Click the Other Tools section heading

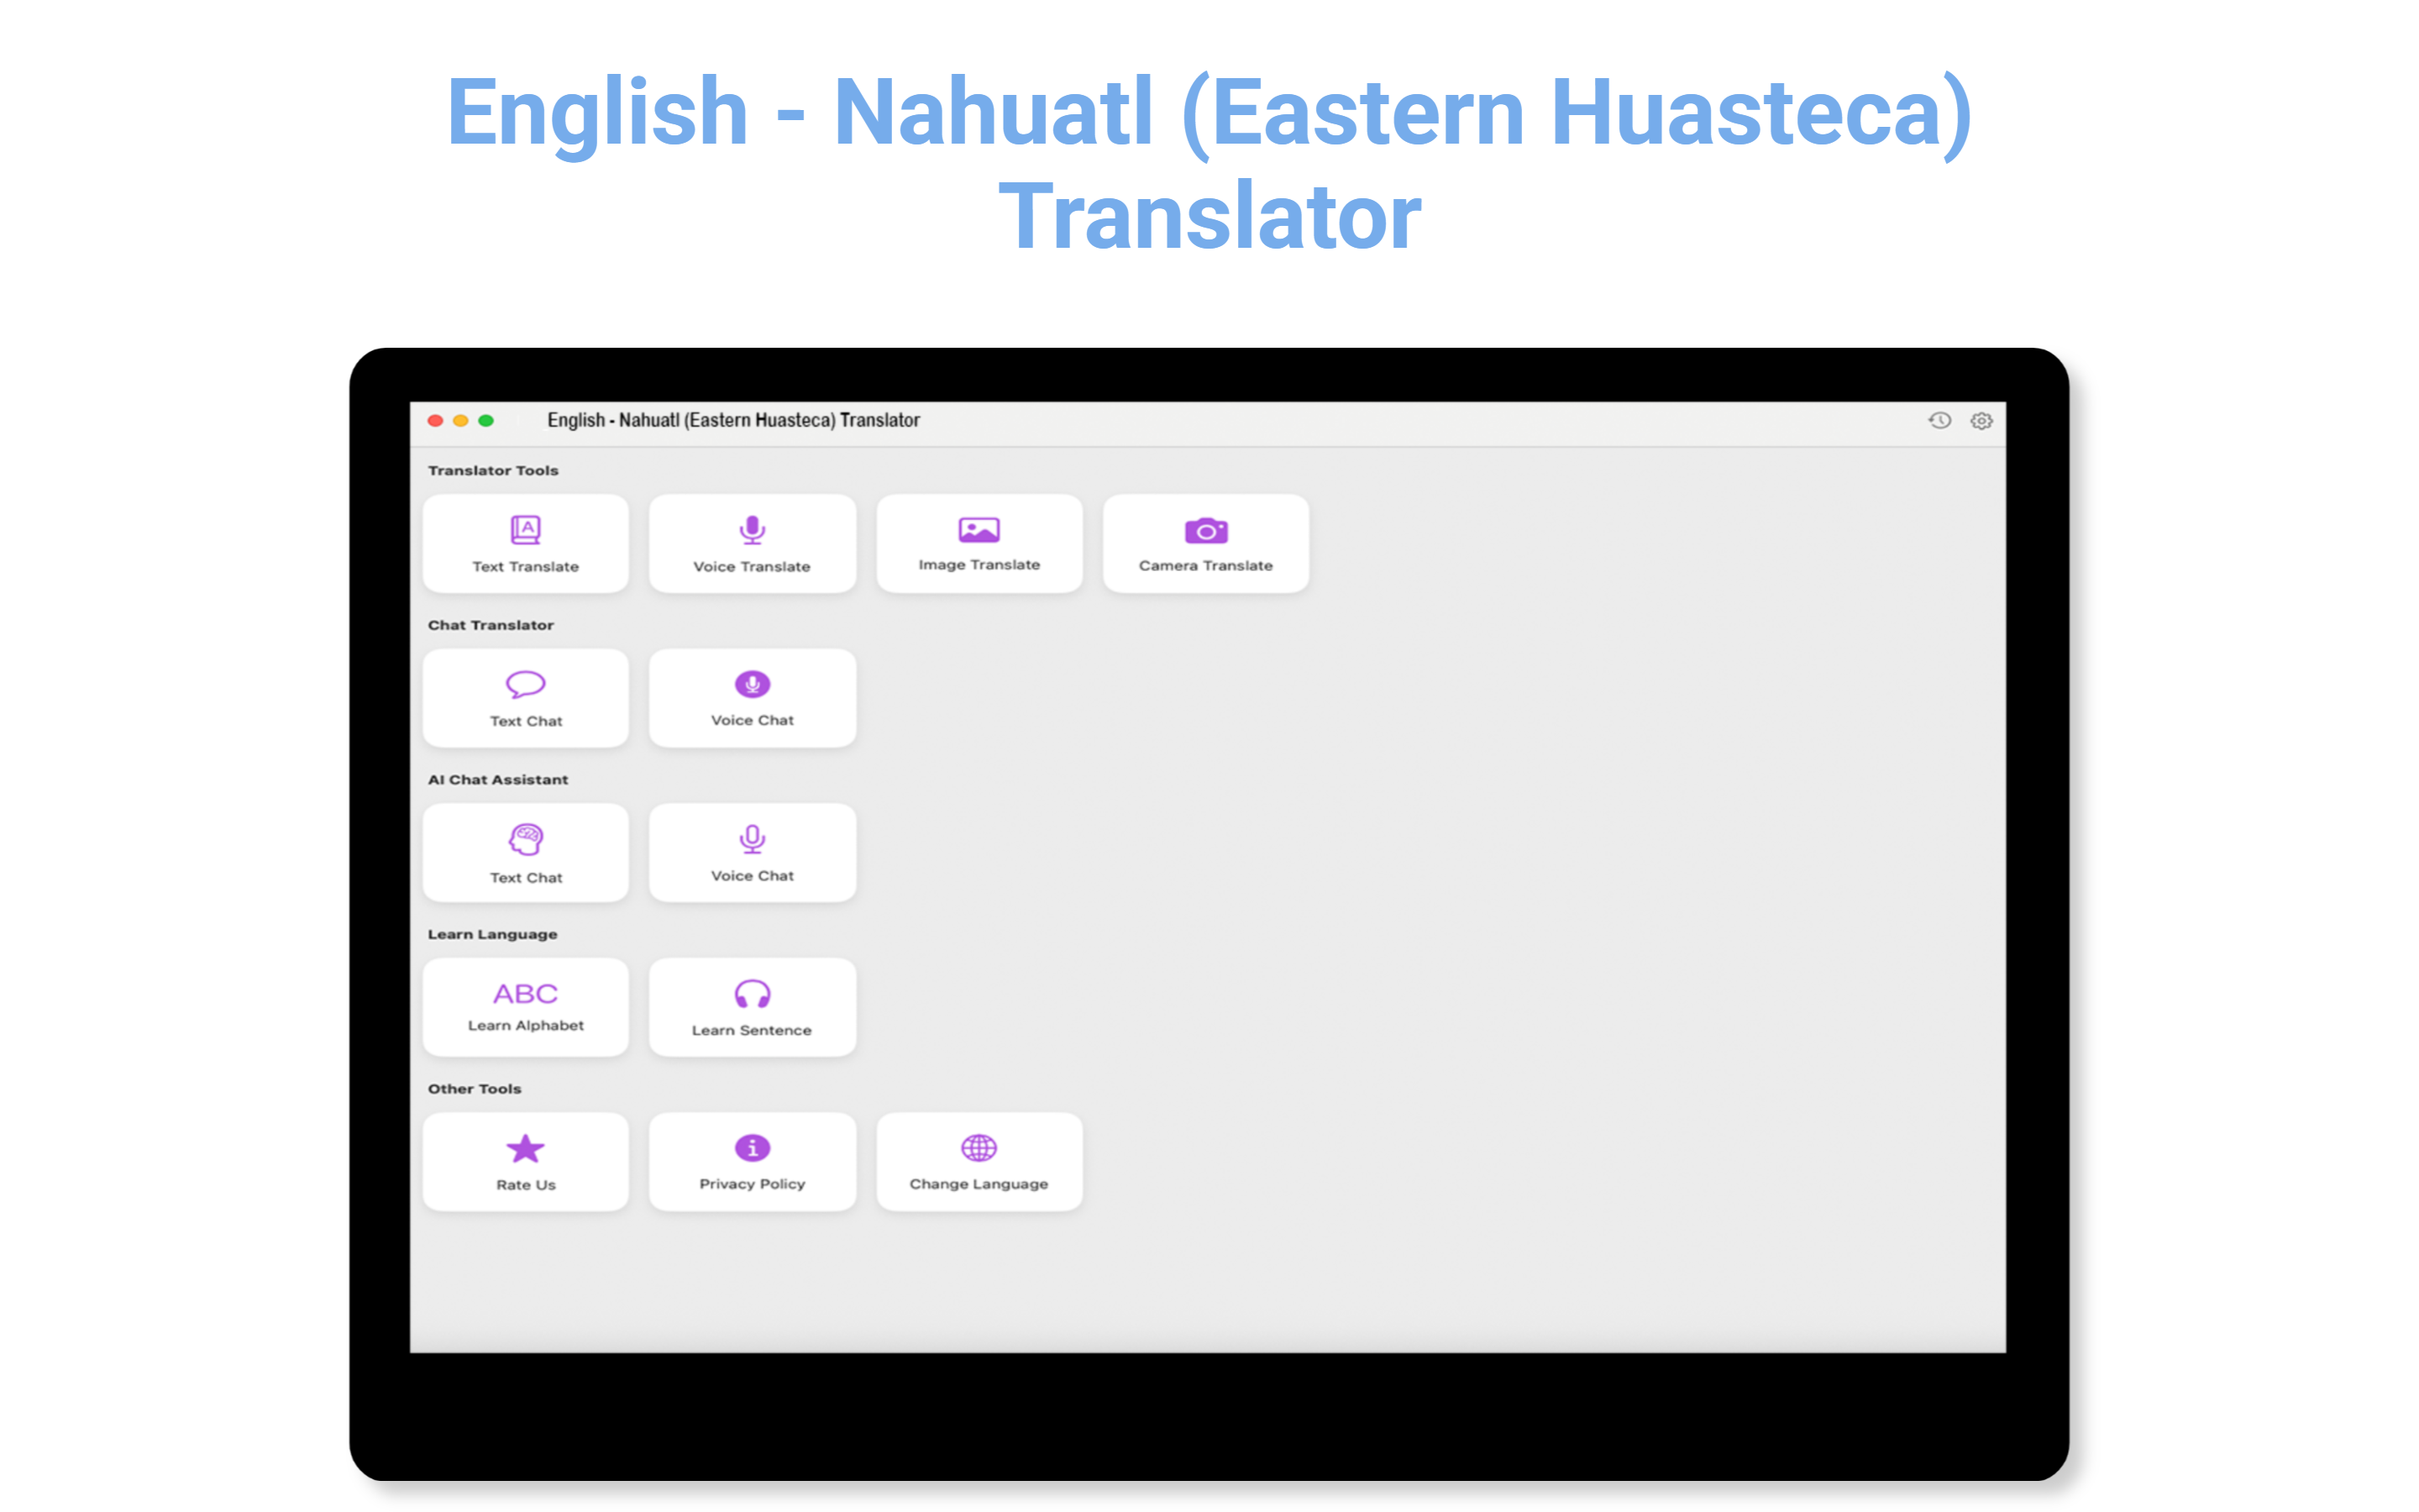[x=475, y=1089]
